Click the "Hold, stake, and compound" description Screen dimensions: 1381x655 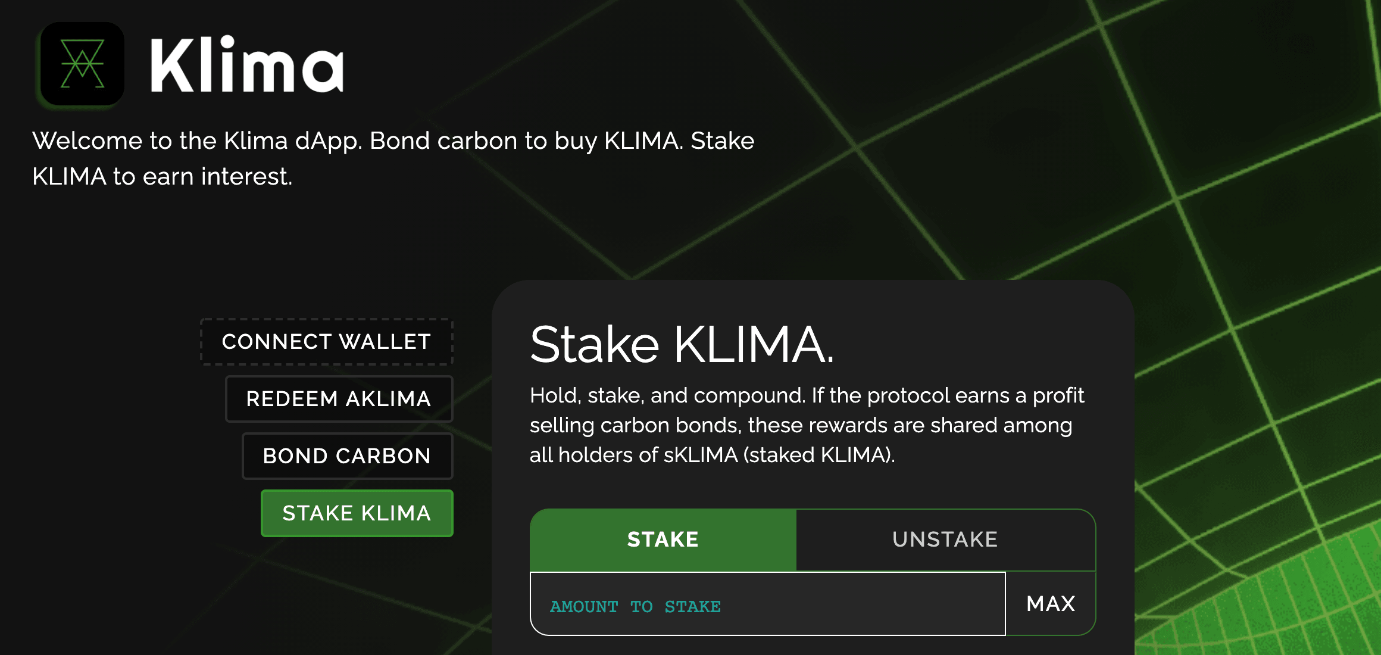[x=807, y=425]
